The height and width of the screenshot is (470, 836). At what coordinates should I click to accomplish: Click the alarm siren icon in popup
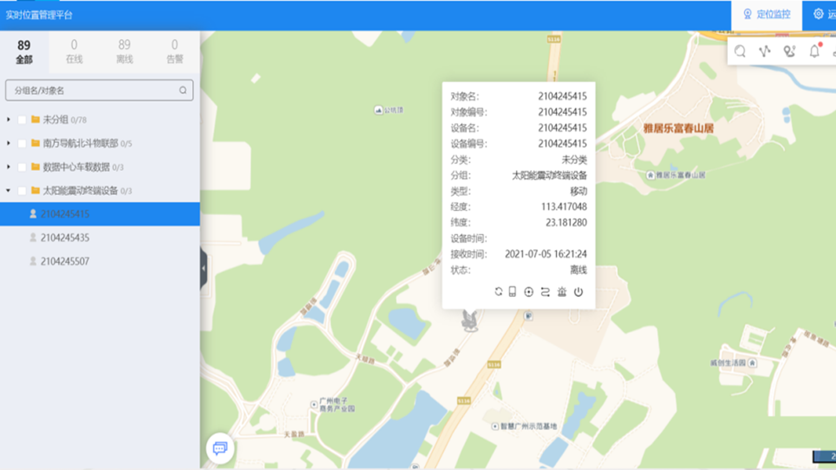point(562,292)
